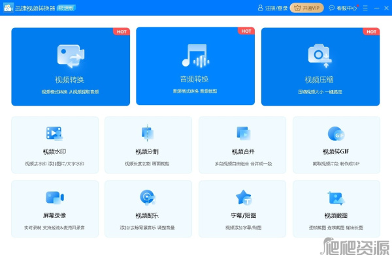This screenshot has height=259, width=392.
Task: Click 视频水印 card description text
Action: pos(54,164)
